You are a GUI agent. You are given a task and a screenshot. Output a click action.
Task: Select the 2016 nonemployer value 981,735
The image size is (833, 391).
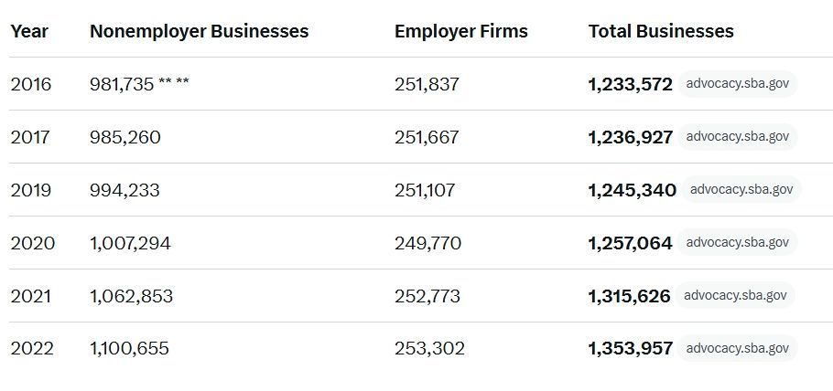click(121, 85)
